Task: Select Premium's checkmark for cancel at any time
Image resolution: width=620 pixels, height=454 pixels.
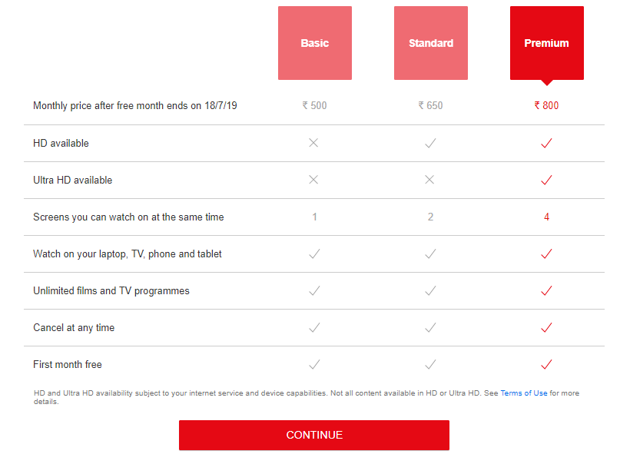Action: [546, 327]
